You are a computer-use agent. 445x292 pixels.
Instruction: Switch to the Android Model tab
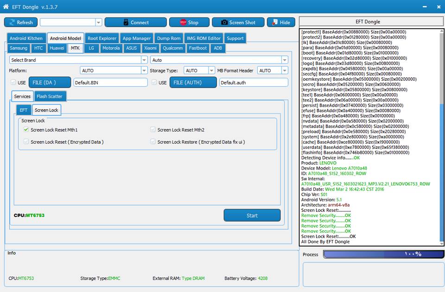coord(65,38)
